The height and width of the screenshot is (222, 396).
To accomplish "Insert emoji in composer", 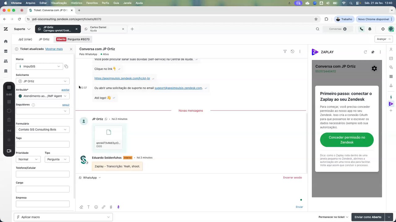I will click(x=96, y=207).
